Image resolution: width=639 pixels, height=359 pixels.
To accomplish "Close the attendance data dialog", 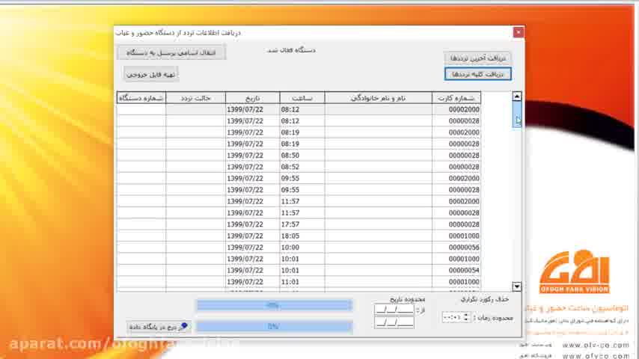I will tap(519, 32).
